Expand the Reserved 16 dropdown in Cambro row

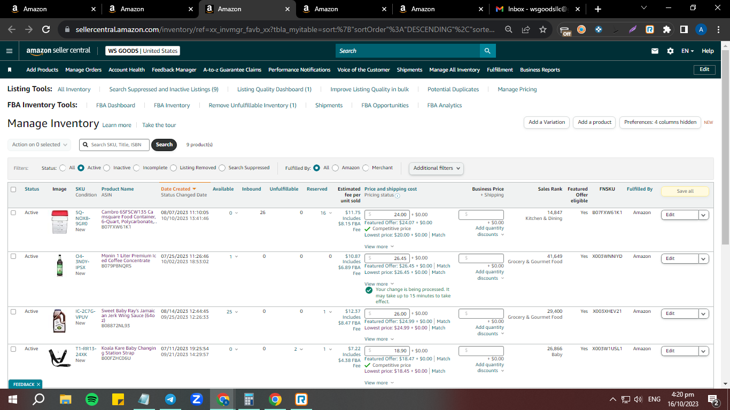click(326, 213)
